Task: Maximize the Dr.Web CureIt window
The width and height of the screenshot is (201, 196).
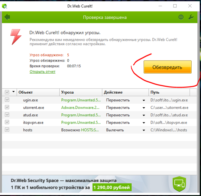Action: click(x=175, y=6)
